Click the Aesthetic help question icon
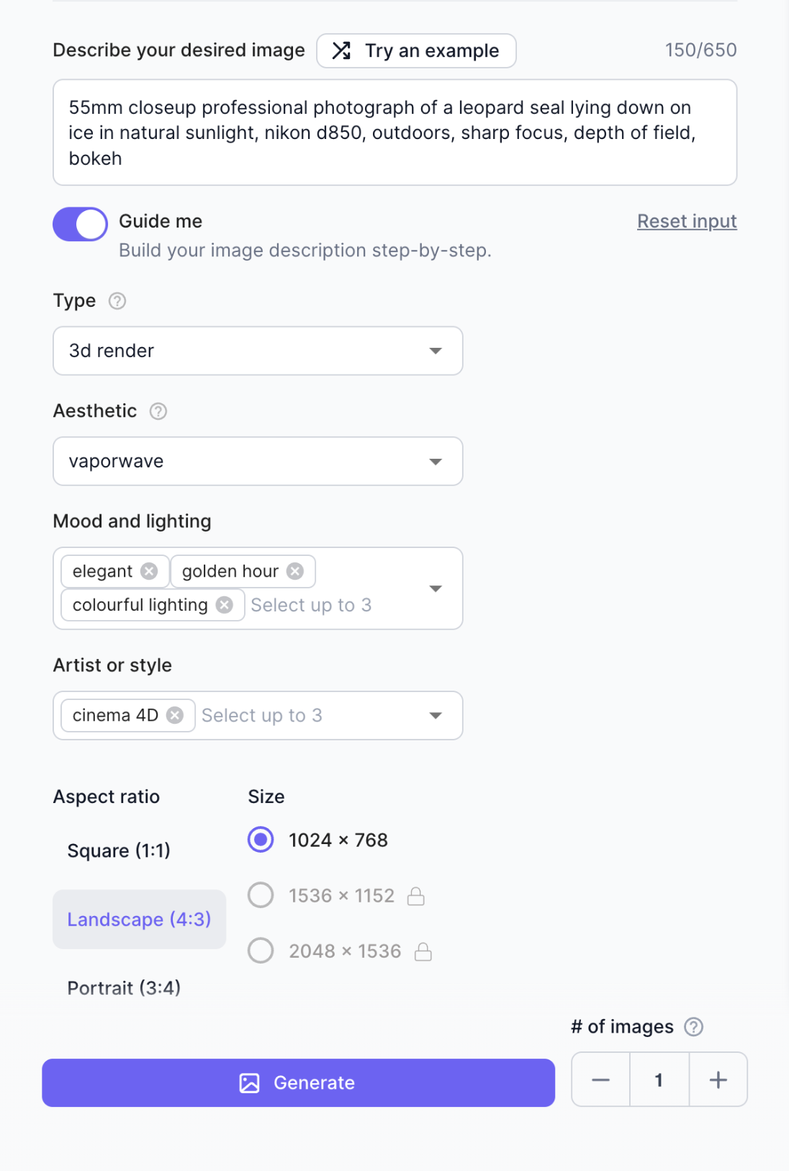789x1171 pixels. coord(158,411)
